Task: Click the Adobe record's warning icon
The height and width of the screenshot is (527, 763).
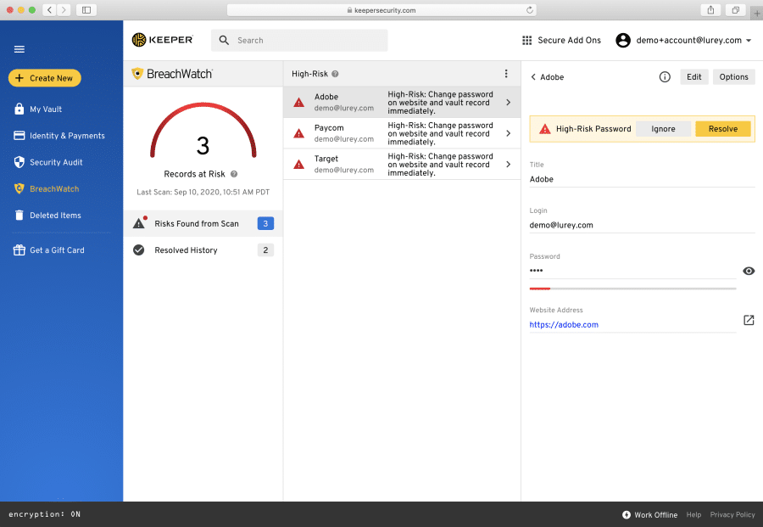Action: click(298, 103)
